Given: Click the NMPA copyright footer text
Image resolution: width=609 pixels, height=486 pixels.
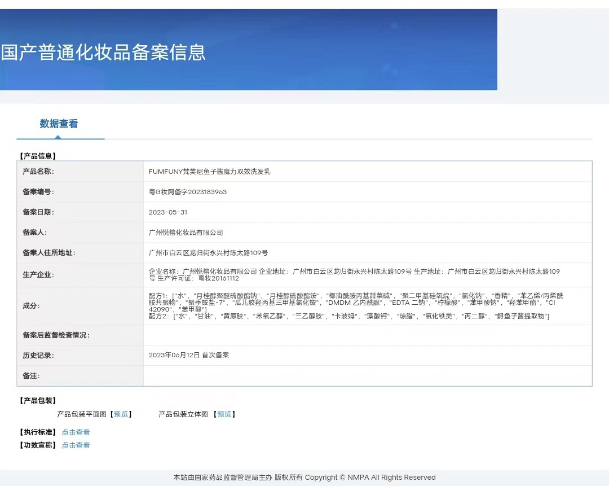Looking at the screenshot, I should 304,477.
